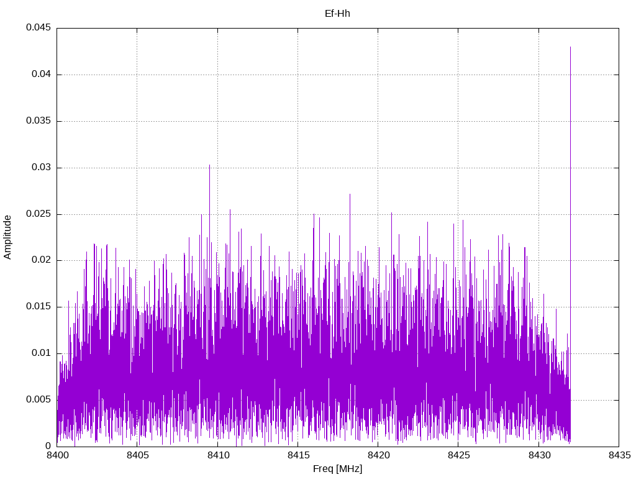Select the 0.045 y-axis tick label
Screen dimensions: 636x477
pyautogui.click(x=38, y=28)
